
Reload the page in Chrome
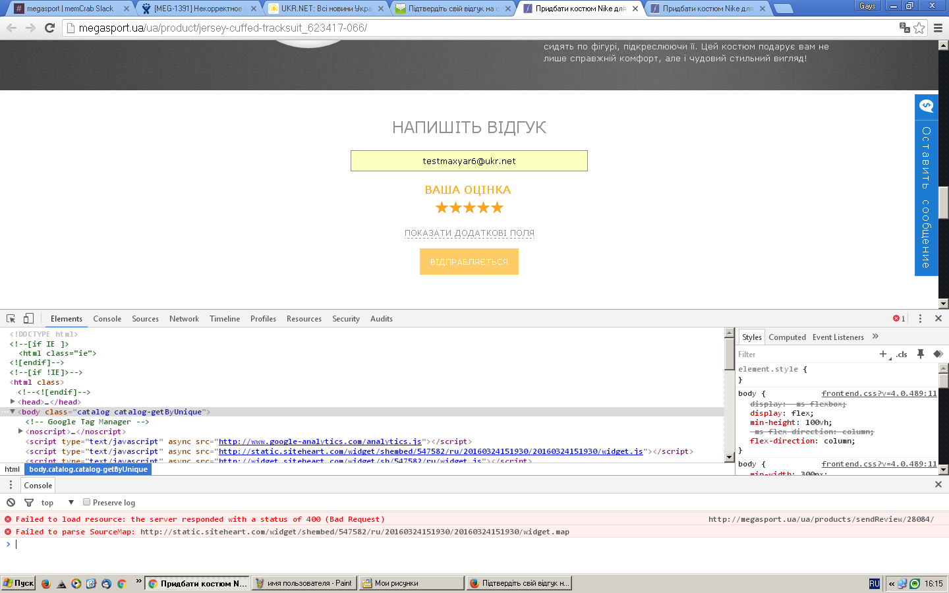click(49, 28)
